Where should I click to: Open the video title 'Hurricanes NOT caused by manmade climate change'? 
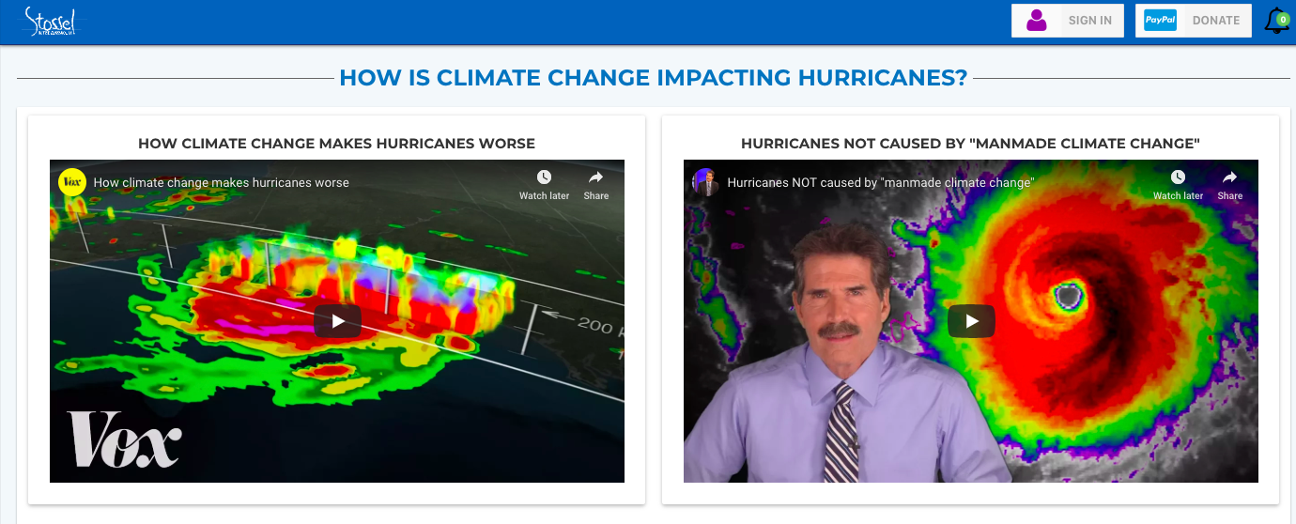[x=881, y=183]
